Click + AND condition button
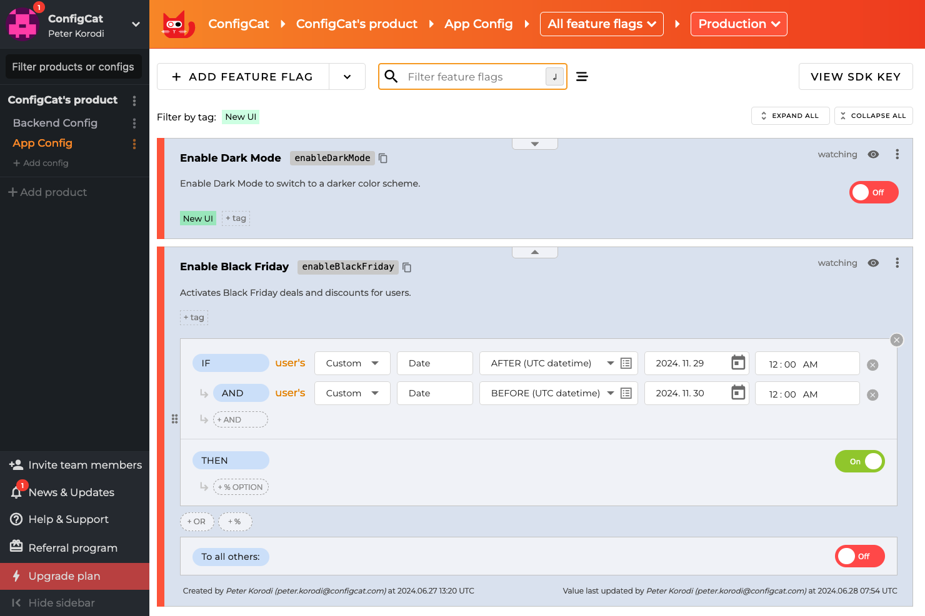Image resolution: width=925 pixels, height=616 pixels. (x=241, y=419)
